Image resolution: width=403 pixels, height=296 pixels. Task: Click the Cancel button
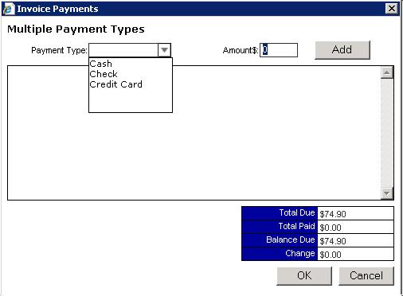366,276
